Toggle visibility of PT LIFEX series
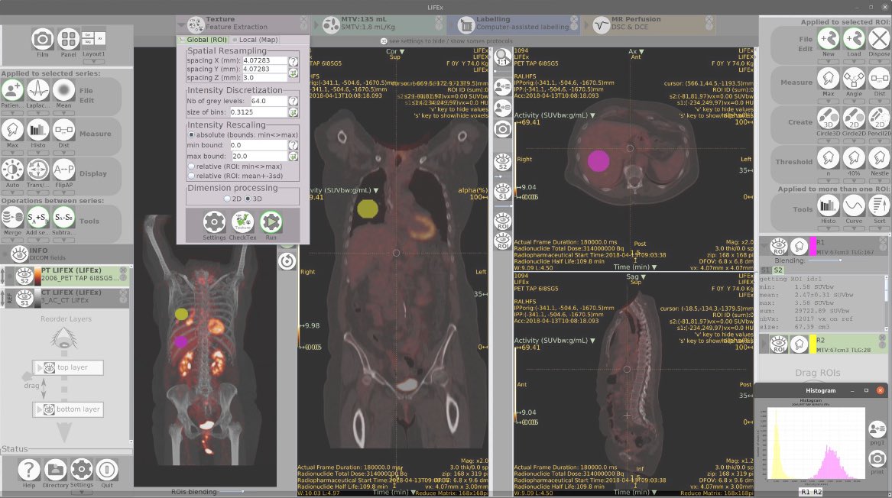This screenshot has height=498, width=892. (24, 276)
